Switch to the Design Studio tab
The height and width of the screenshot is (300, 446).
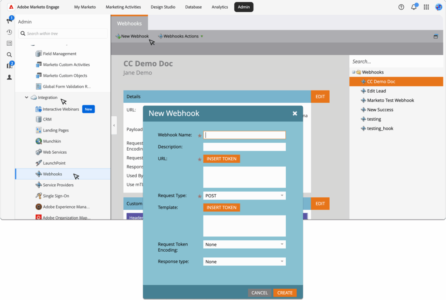[x=163, y=7]
